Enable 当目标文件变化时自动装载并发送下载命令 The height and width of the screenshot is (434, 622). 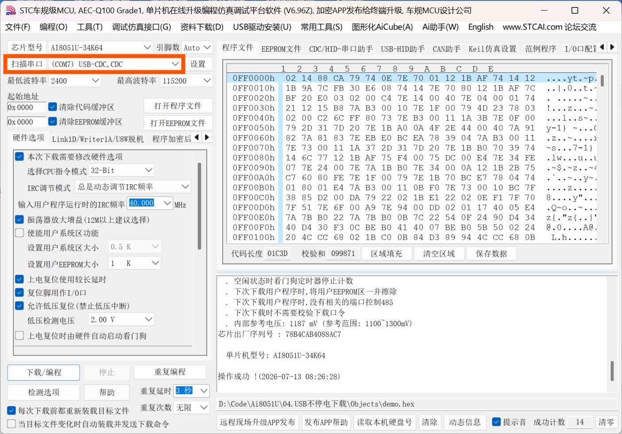tap(12, 424)
